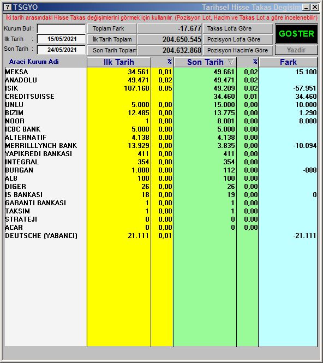
Task: Click the Yazdir print button
Action: tap(296, 50)
